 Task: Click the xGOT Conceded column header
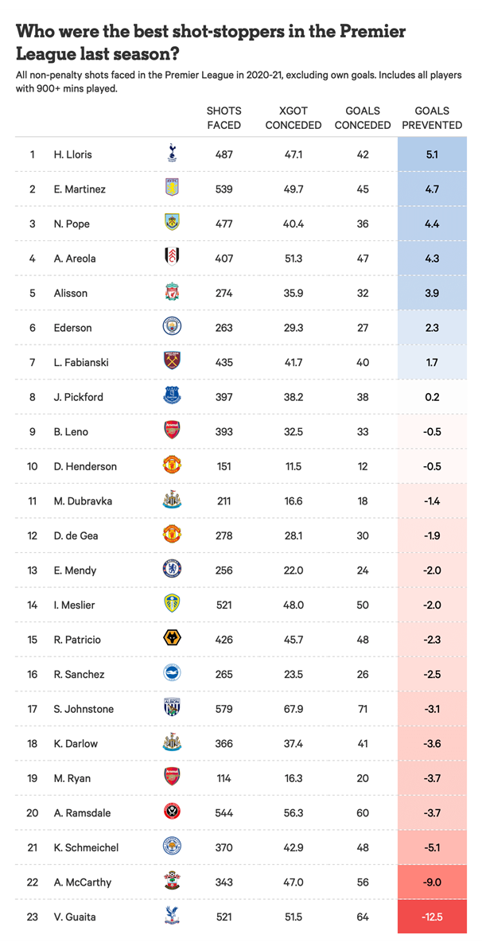coord(293,118)
